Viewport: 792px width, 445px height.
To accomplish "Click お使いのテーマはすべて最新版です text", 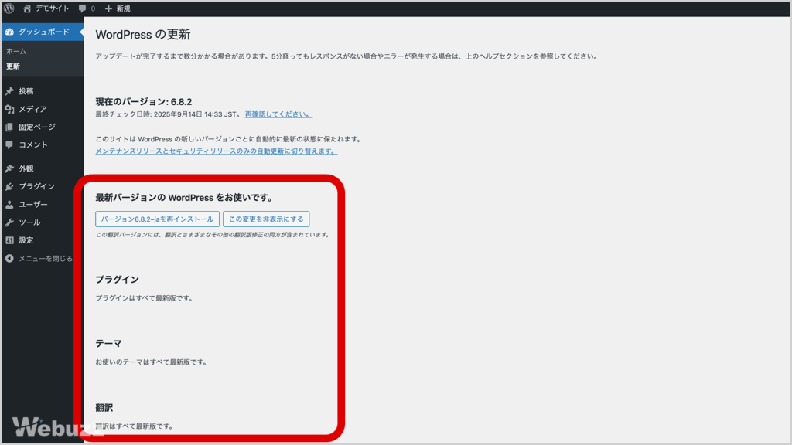I will [152, 362].
